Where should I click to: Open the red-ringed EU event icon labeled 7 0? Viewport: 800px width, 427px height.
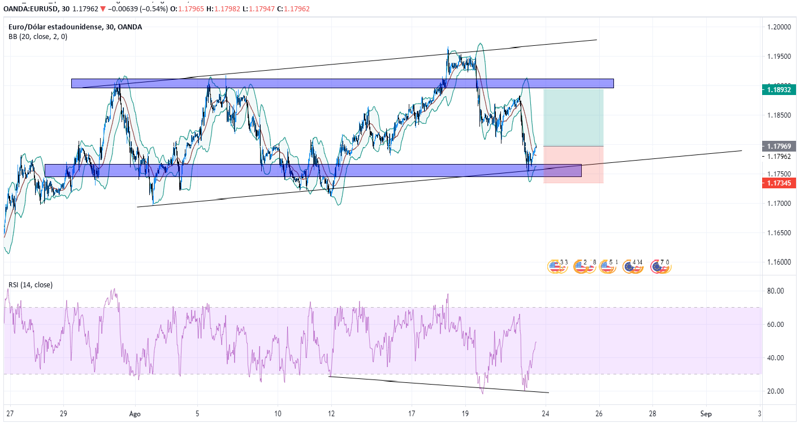[660, 266]
